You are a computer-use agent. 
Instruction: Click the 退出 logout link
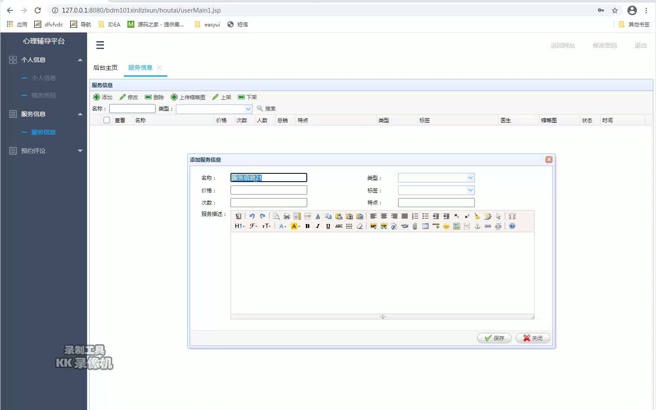(640, 46)
